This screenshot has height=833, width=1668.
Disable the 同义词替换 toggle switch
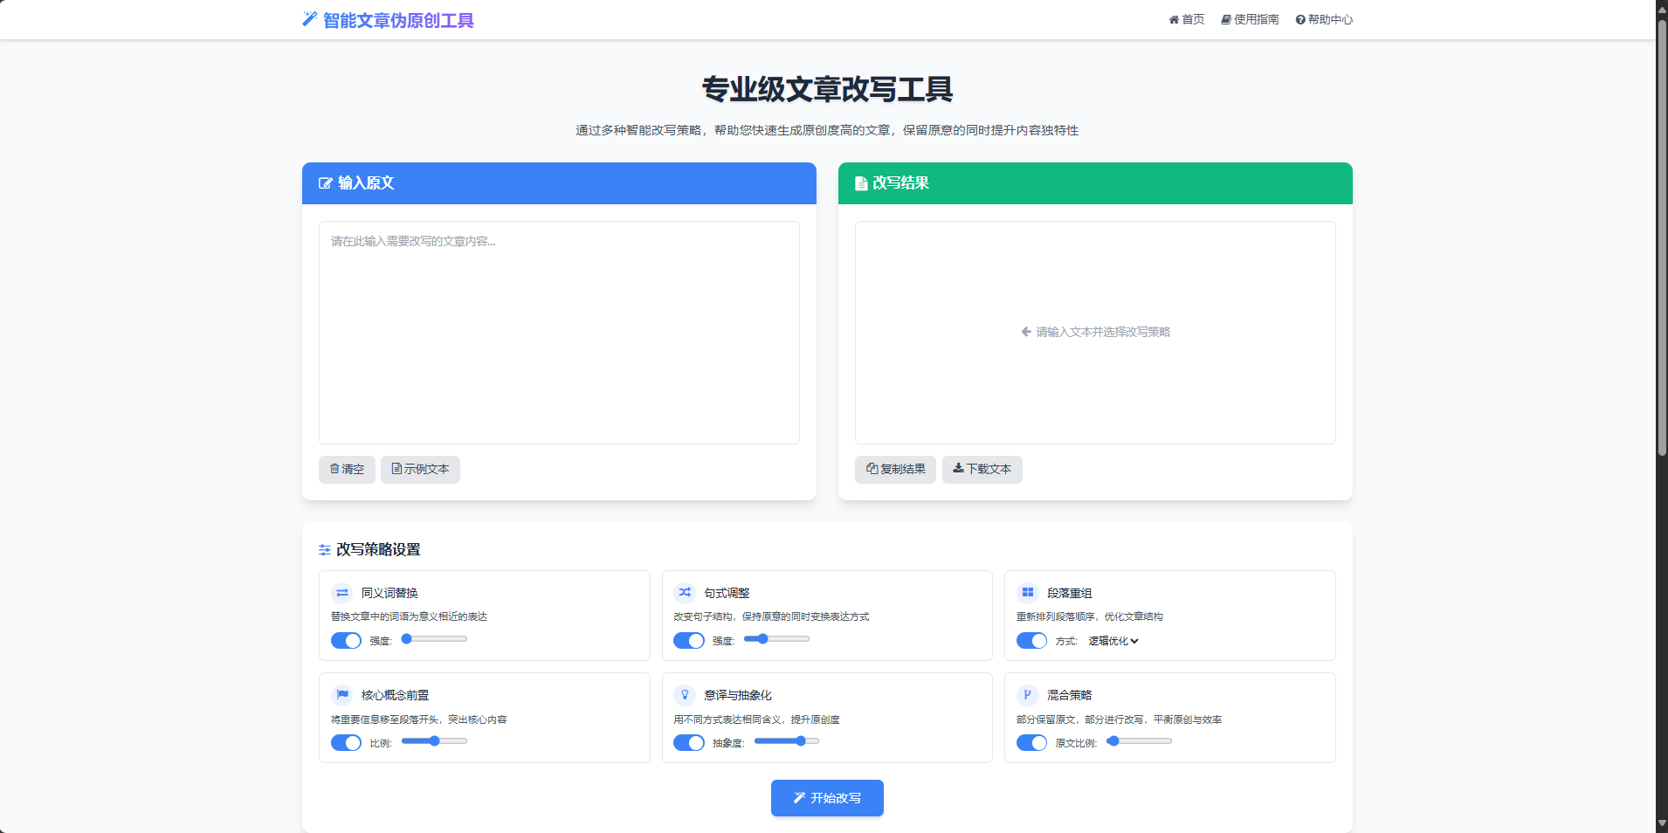pyautogui.click(x=346, y=641)
